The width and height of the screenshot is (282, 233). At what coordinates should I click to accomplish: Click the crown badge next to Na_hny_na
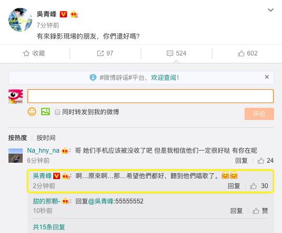click(x=65, y=151)
